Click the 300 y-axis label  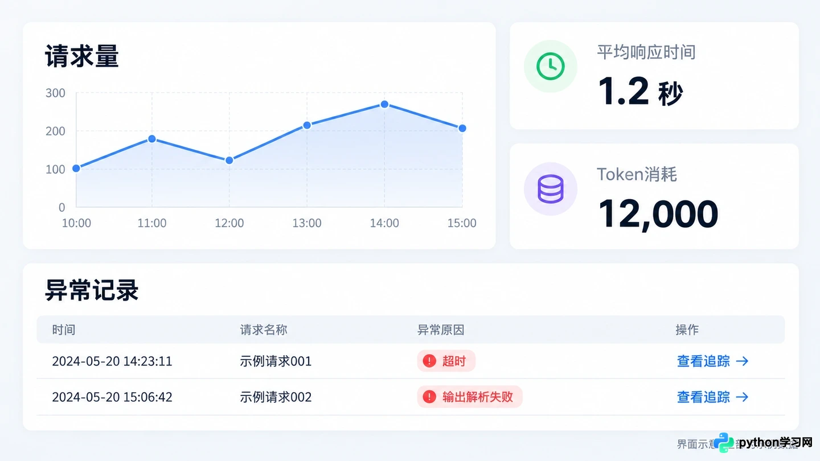click(55, 93)
